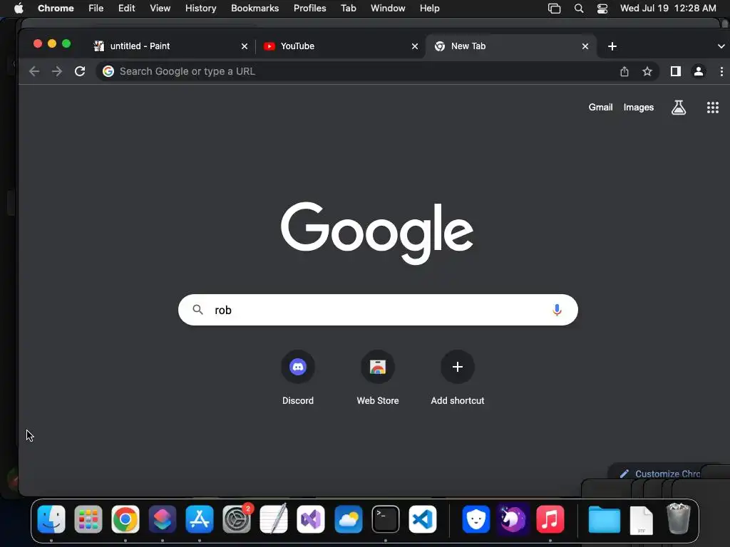Open the RTF document in dock
730x547 pixels.
tap(641, 521)
